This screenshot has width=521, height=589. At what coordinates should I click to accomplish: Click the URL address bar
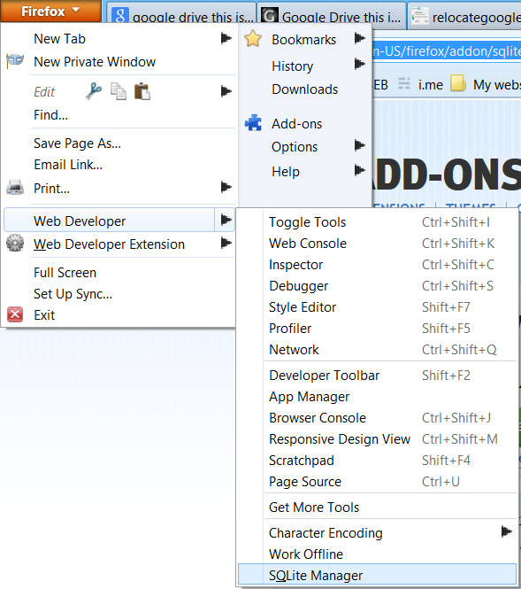[447, 50]
